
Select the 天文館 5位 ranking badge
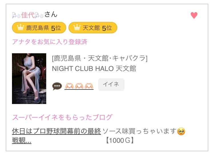point(93,28)
